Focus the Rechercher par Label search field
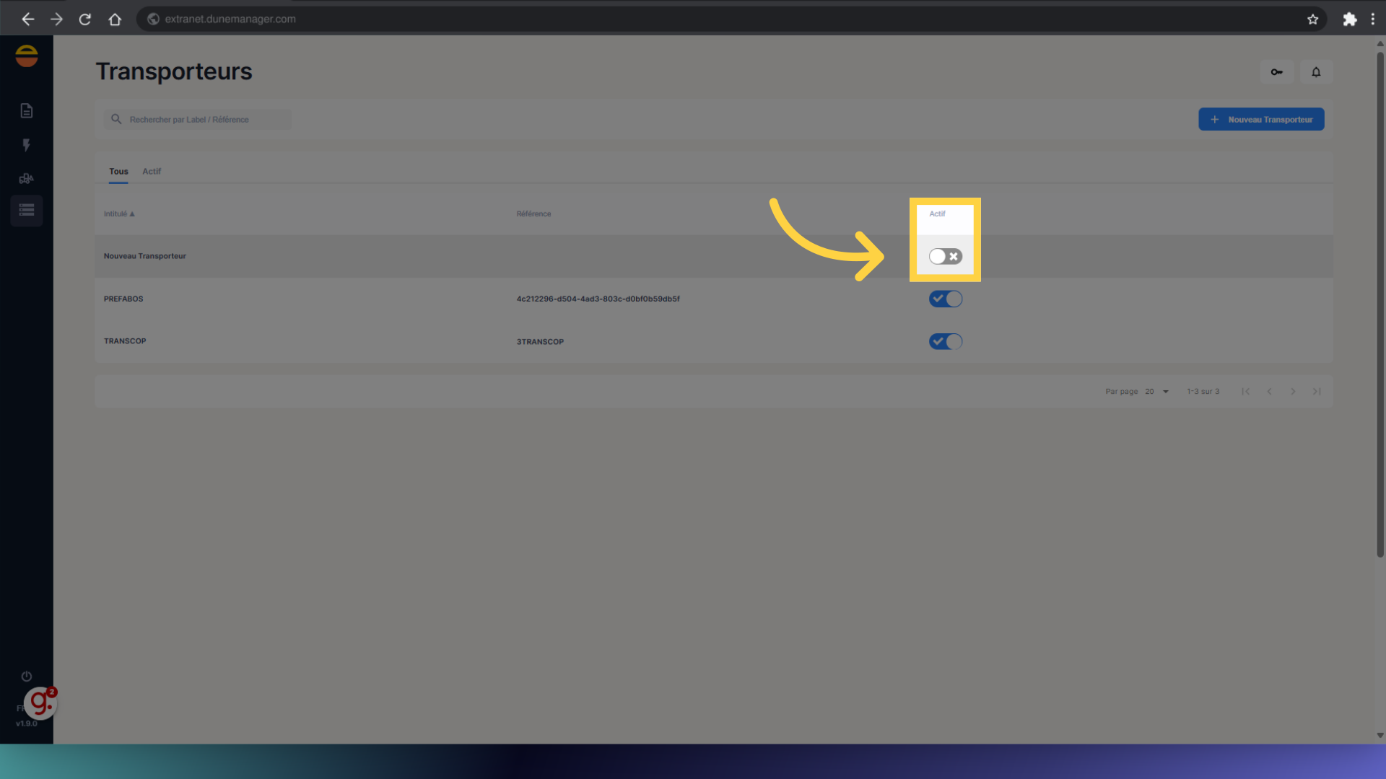1386x779 pixels. pos(206,120)
